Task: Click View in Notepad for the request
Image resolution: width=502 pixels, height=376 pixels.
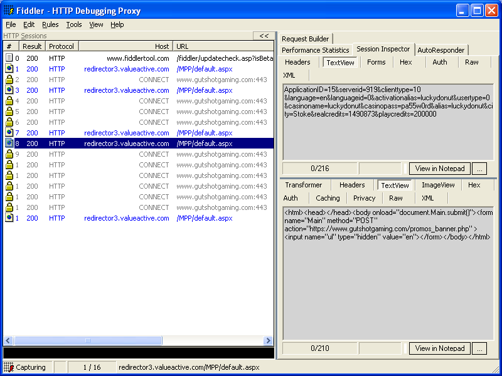Action: click(440, 168)
